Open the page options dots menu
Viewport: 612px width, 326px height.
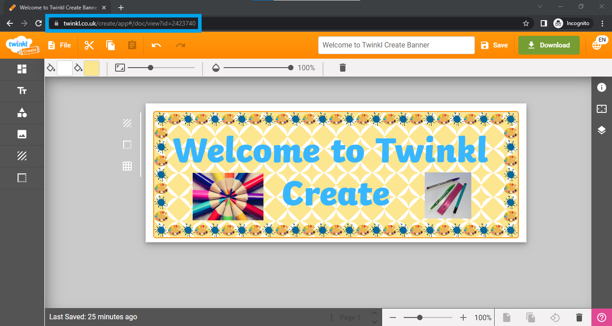tap(332, 317)
